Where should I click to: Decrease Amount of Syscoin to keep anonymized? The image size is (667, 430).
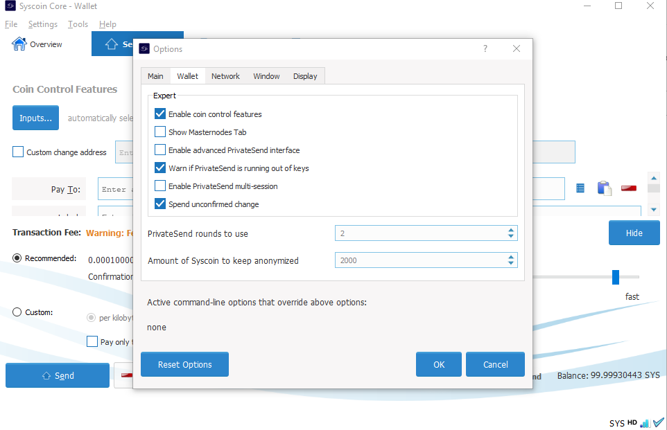coord(511,263)
